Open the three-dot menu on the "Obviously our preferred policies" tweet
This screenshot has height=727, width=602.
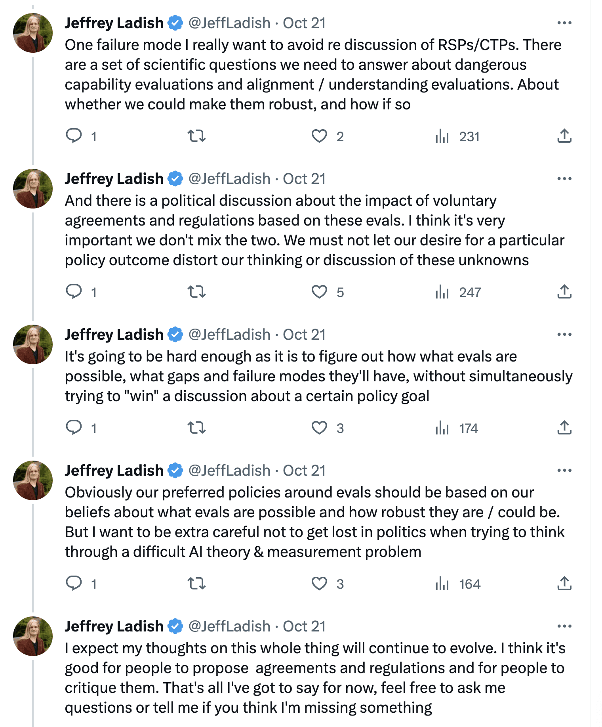click(x=564, y=471)
